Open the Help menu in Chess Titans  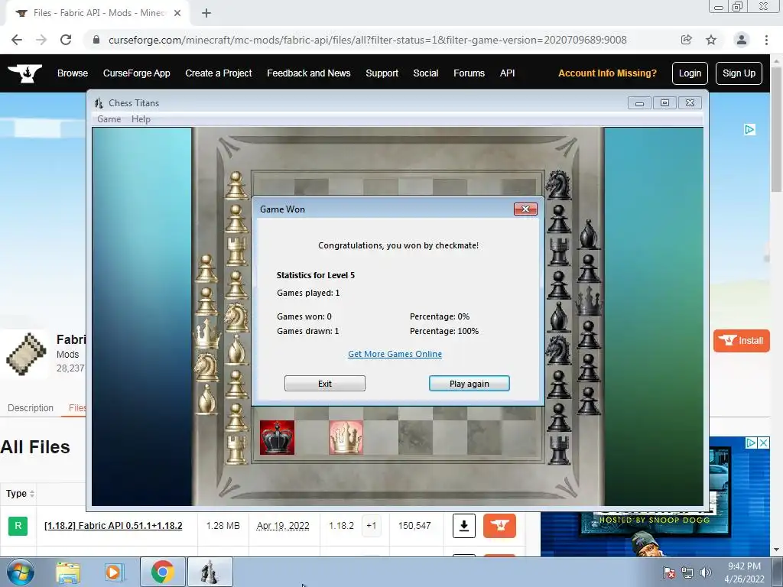(x=141, y=118)
